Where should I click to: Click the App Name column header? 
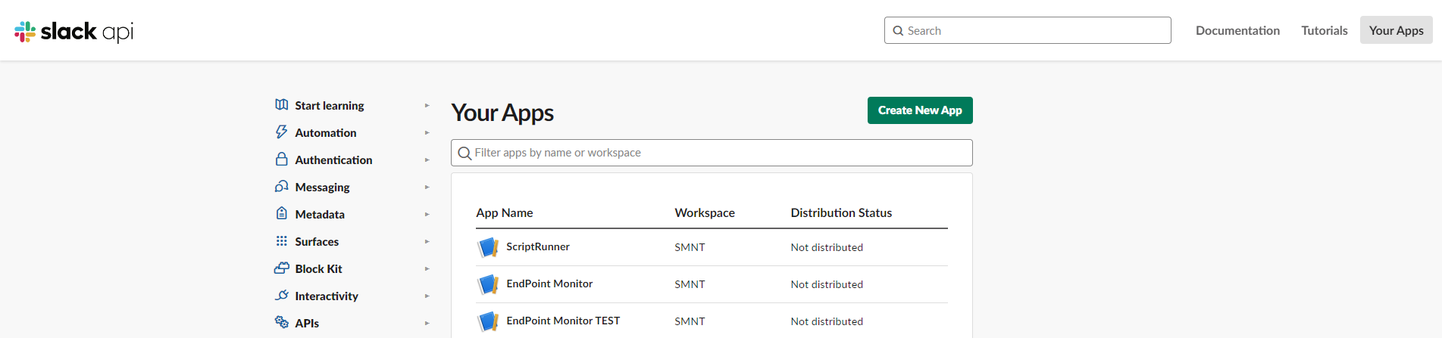[505, 213]
